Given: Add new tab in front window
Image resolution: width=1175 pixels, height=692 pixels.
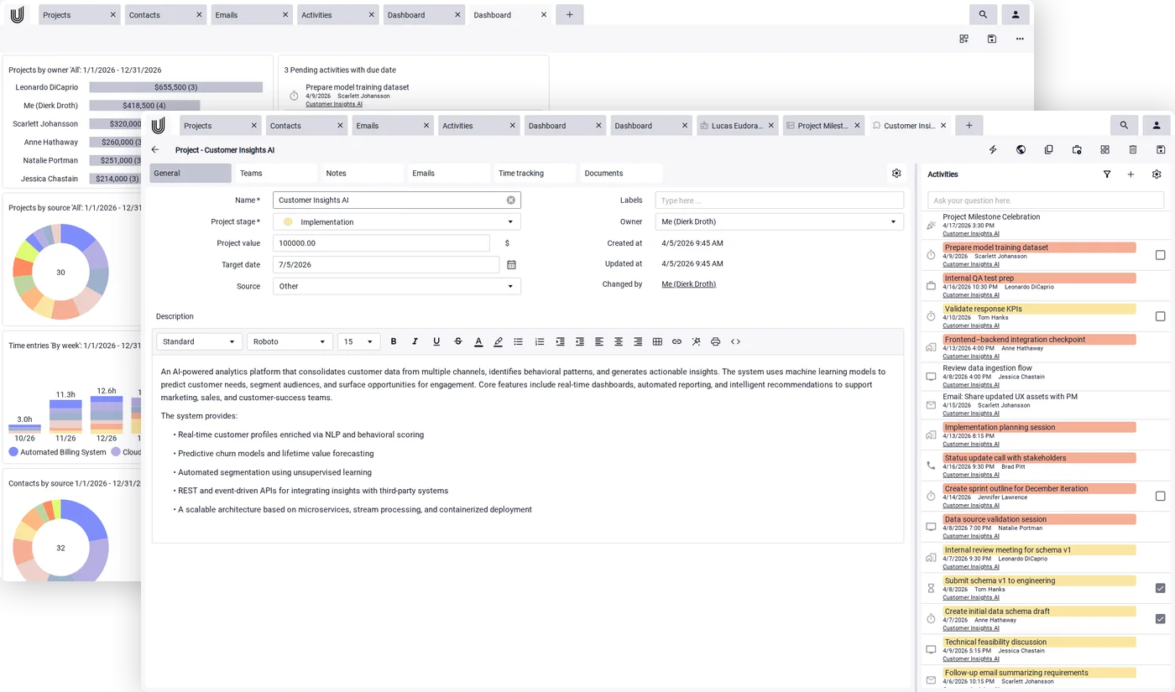Looking at the screenshot, I should pos(969,125).
